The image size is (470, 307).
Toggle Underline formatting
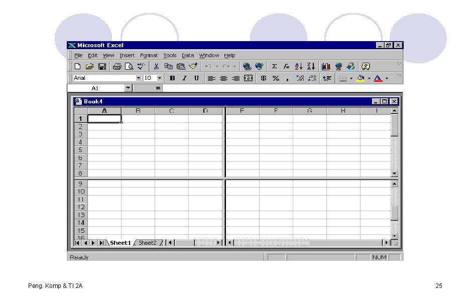pos(196,78)
